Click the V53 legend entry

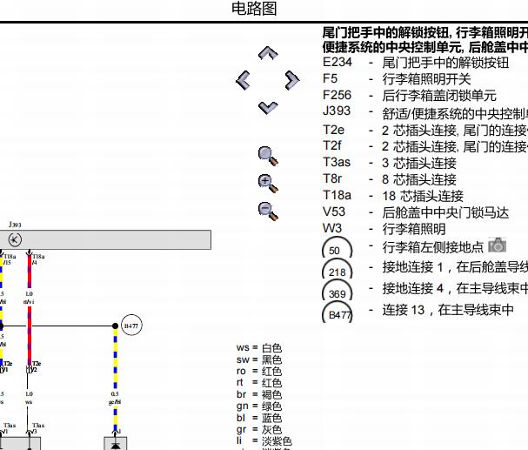(416, 212)
